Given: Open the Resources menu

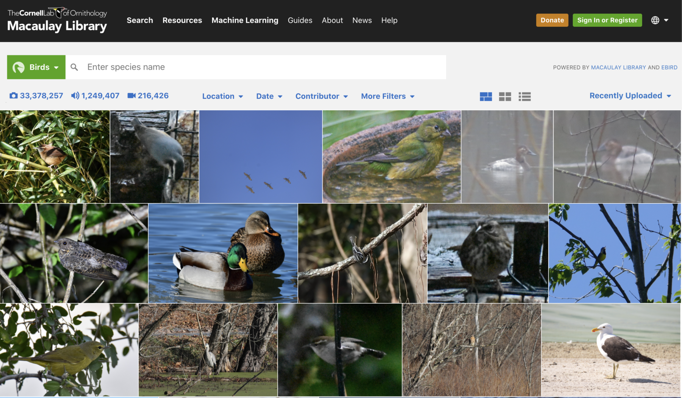Looking at the screenshot, I should (x=182, y=20).
